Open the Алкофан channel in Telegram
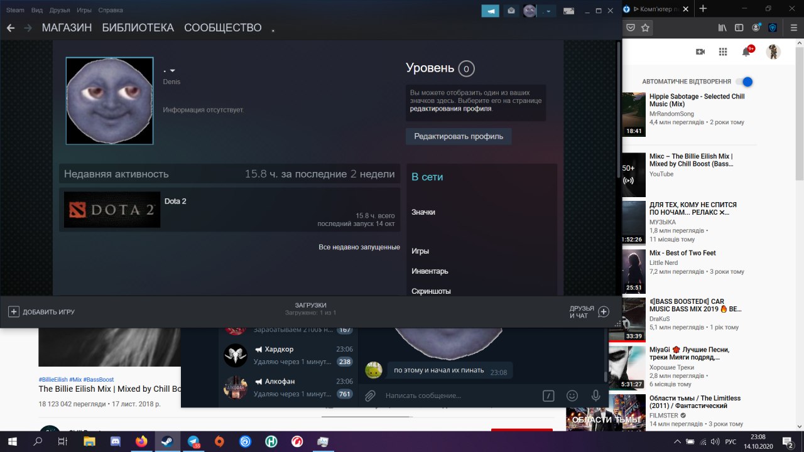Screen dimensions: 804x452 (288, 387)
